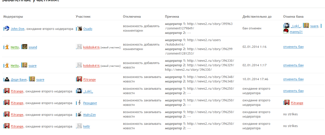Click sound's avatar icon next to Netto

click(x=24, y=47)
